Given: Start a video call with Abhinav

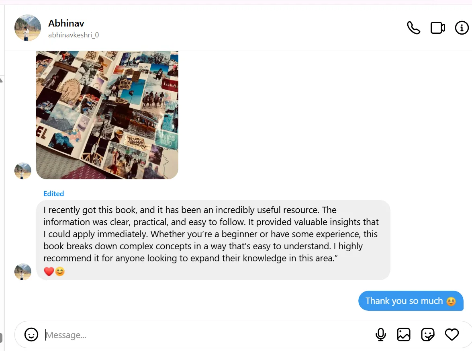Looking at the screenshot, I should coord(438,28).
